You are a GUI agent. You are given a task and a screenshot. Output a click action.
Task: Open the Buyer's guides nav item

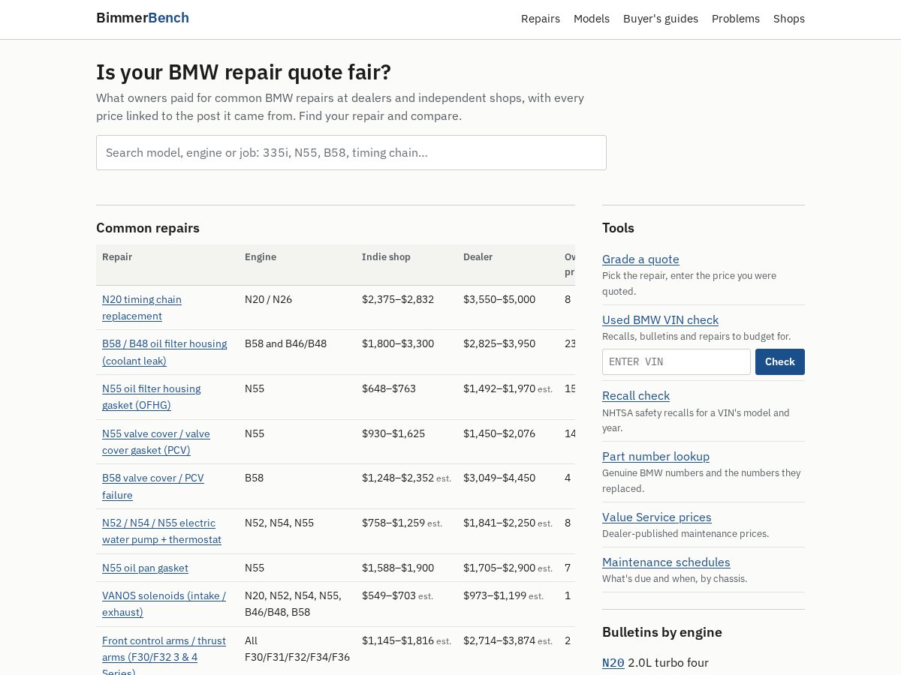click(661, 19)
